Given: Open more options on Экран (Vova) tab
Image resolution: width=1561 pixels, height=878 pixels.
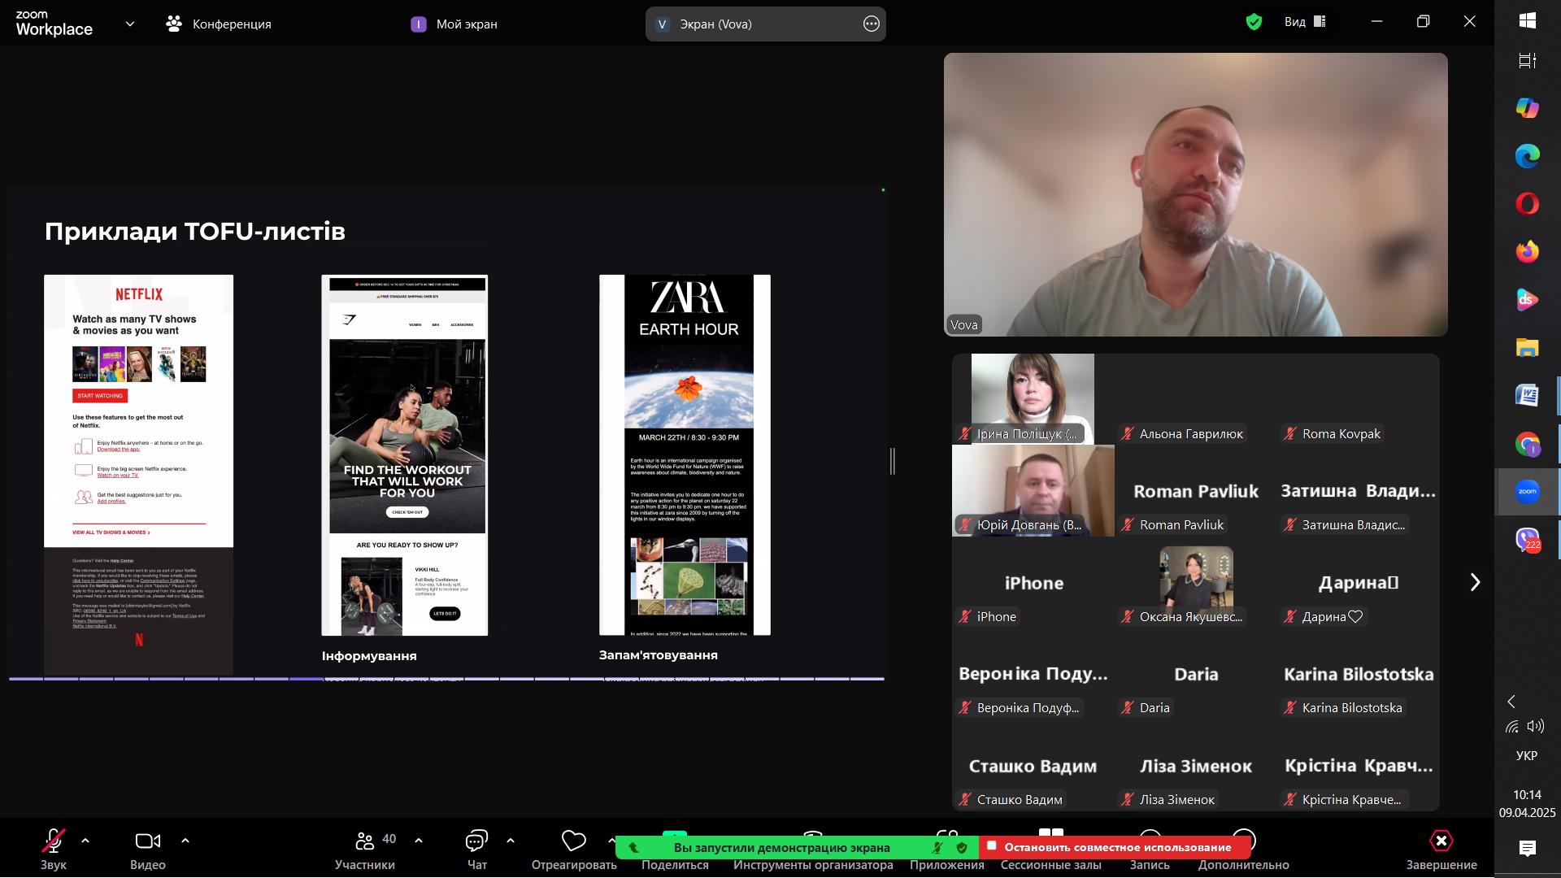Looking at the screenshot, I should click(871, 24).
